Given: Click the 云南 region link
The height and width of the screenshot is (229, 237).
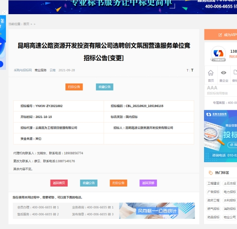Looking at the screenshot, I should click(53, 70).
